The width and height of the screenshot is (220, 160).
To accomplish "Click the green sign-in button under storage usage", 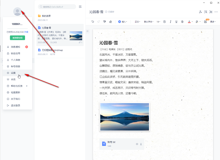I will tap(17, 38).
